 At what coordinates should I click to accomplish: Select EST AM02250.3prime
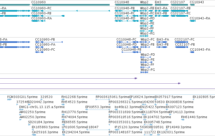(33, 117)
